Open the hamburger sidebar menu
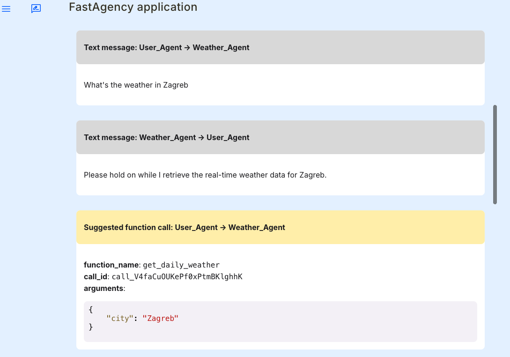The width and height of the screenshot is (510, 357). (6, 9)
